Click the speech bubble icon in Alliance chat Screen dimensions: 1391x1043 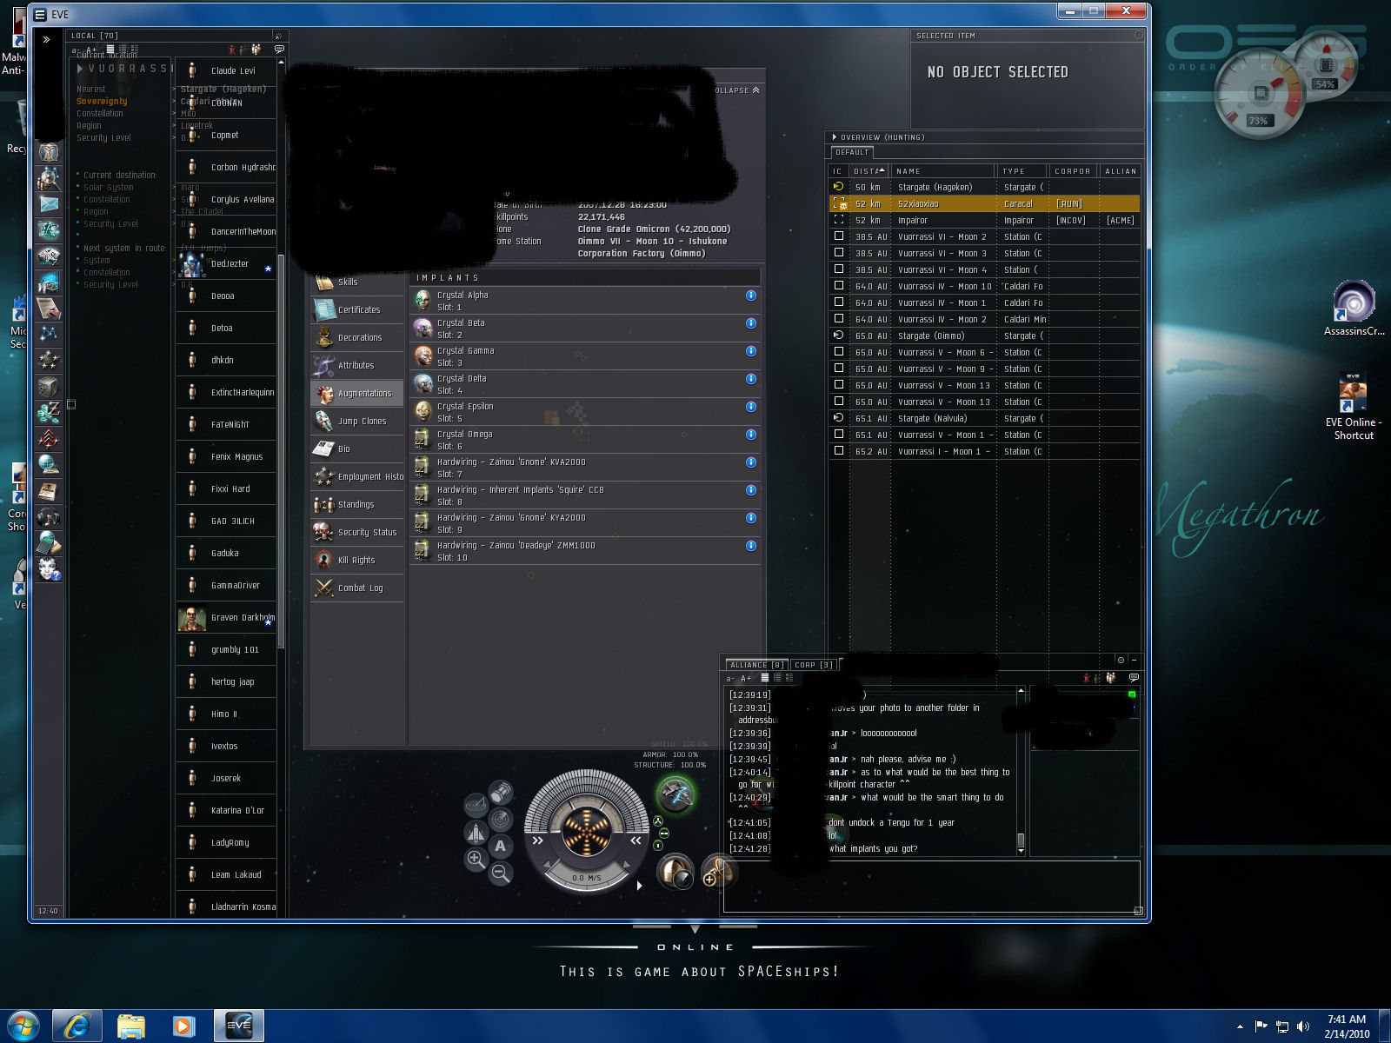pyautogui.click(x=1134, y=678)
